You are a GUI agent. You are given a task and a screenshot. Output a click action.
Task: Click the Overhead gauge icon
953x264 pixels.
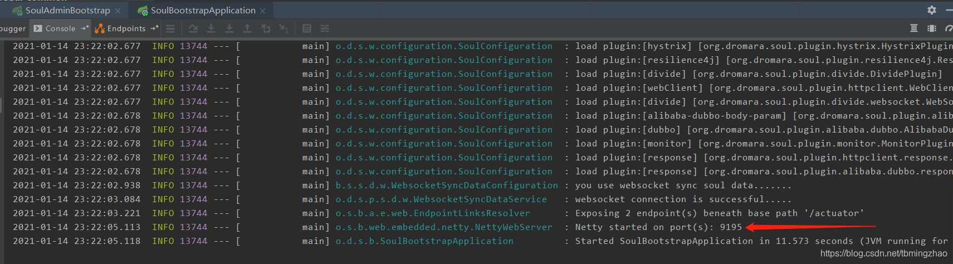point(949,28)
